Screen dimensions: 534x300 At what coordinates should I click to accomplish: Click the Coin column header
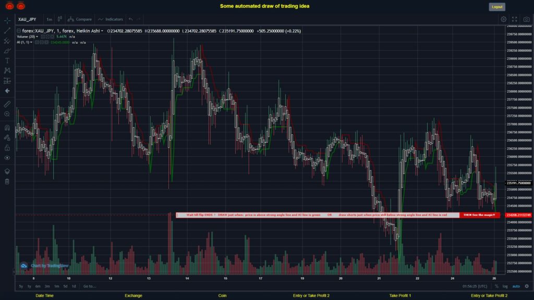pyautogui.click(x=222, y=296)
